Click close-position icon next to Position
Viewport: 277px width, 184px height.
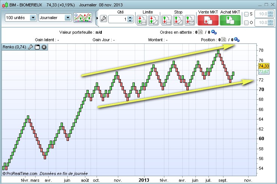(223, 39)
